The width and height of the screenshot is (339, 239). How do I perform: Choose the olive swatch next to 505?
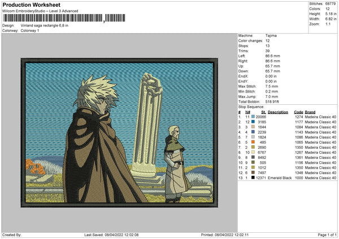pos(253,162)
